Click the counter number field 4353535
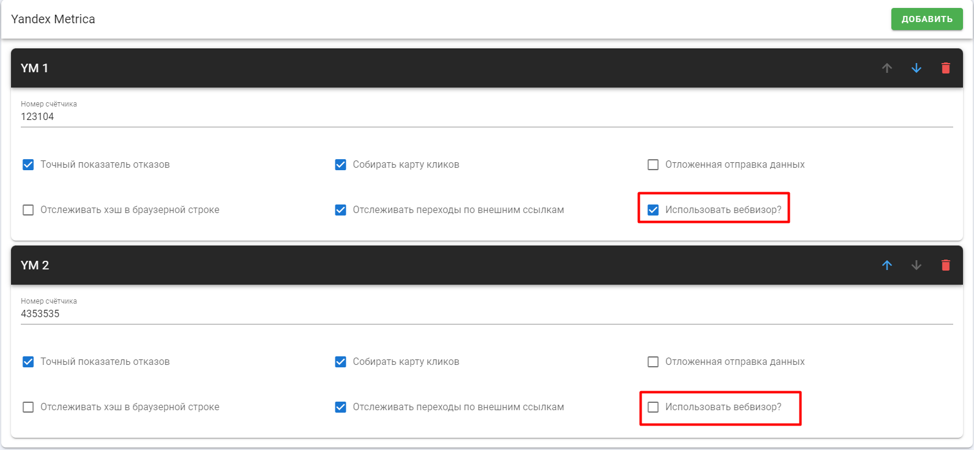Image resolution: width=974 pixels, height=450 pixels. (487, 313)
